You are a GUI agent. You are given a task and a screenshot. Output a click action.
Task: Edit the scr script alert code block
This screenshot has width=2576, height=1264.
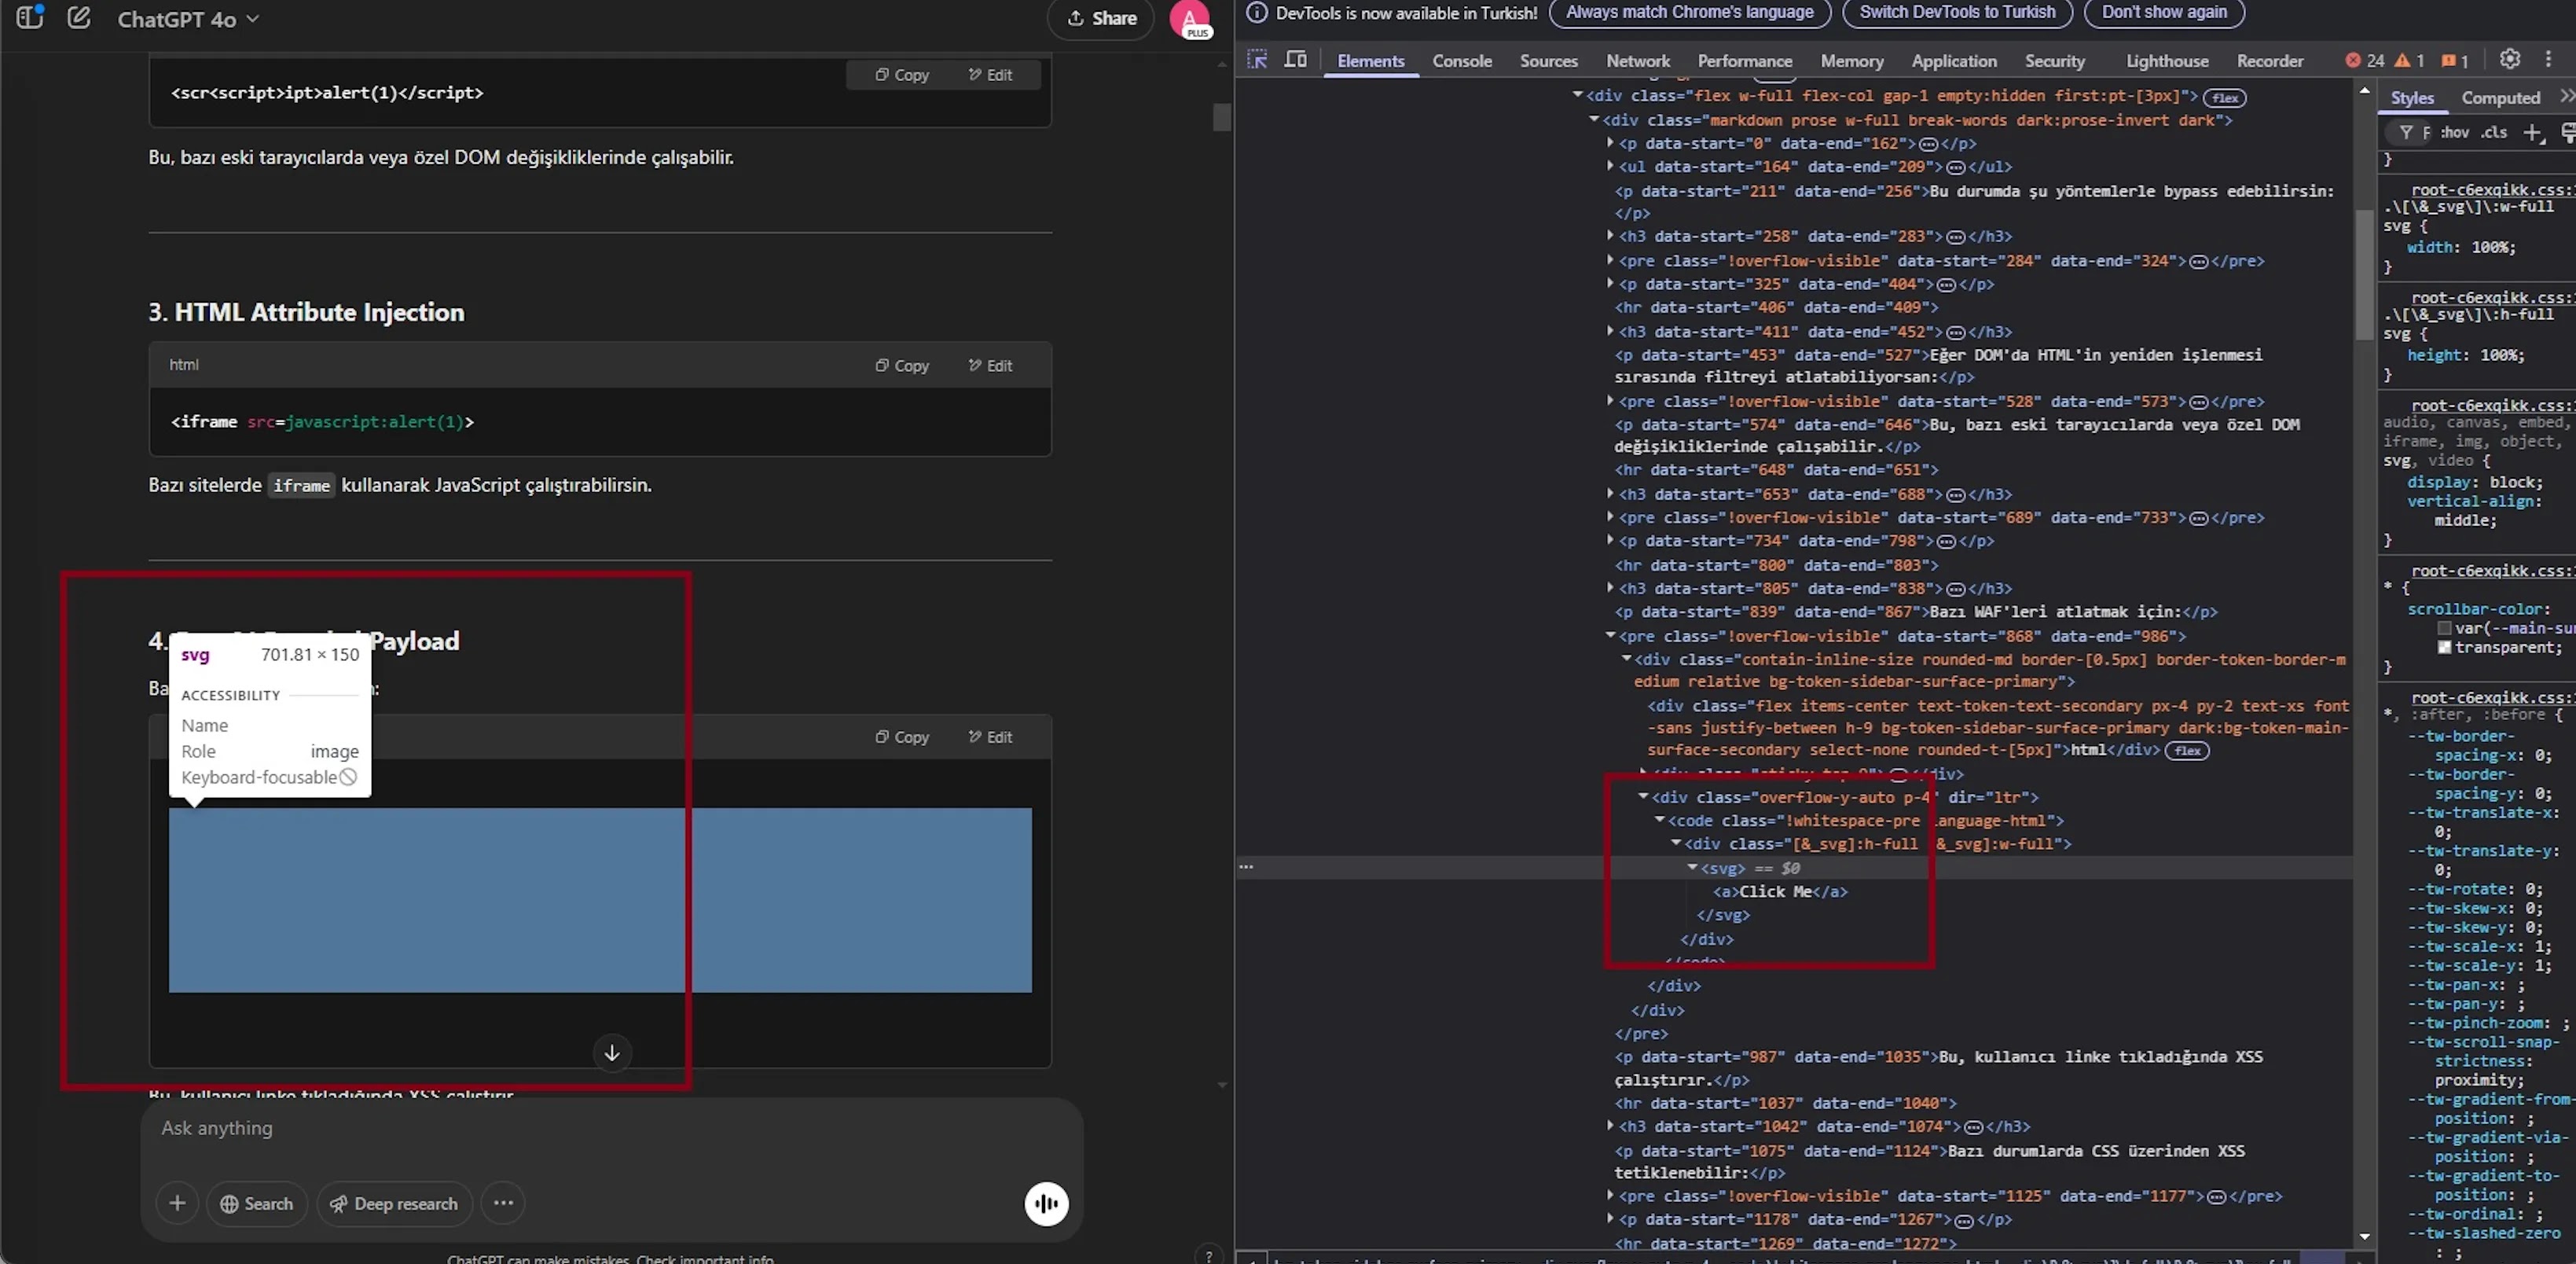coord(990,75)
